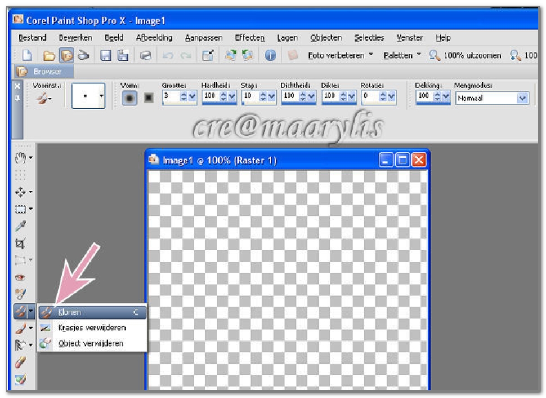This screenshot has height=398, width=546.
Task: Click the Open file folder icon
Action: point(49,55)
